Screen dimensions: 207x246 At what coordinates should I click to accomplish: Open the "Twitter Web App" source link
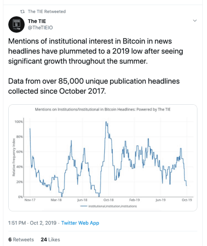(x=80, y=223)
